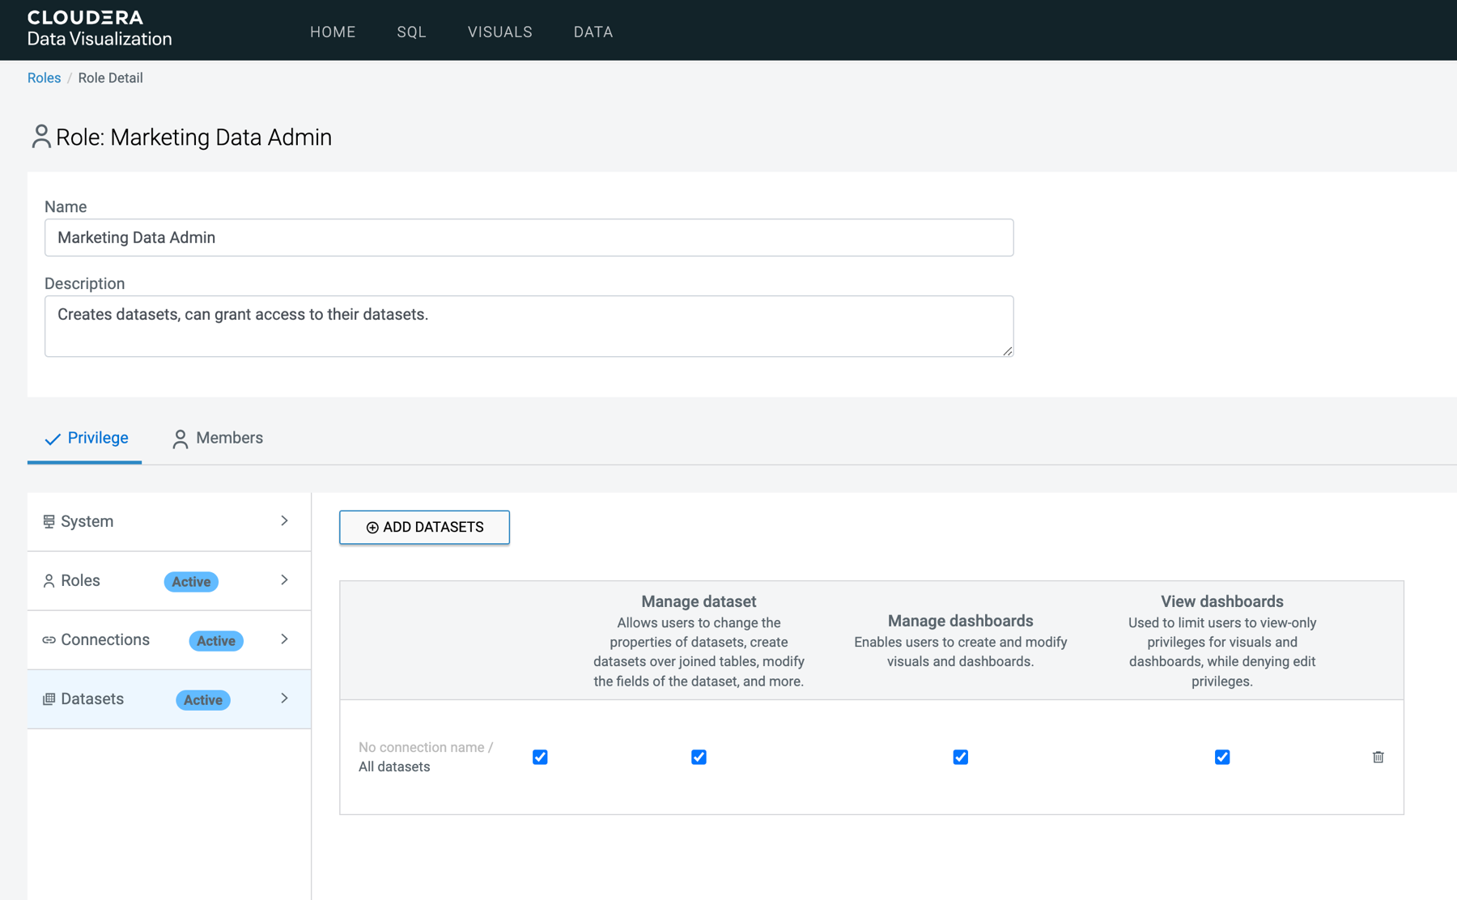Click the Members tab person icon
This screenshot has width=1457, height=900.
coord(180,439)
